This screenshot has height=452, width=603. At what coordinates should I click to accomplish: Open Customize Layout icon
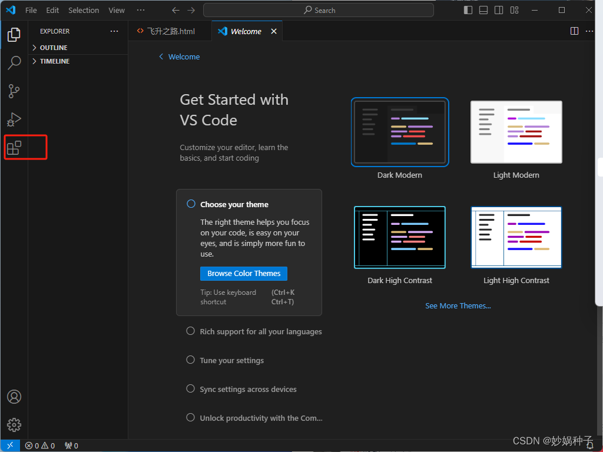click(514, 11)
